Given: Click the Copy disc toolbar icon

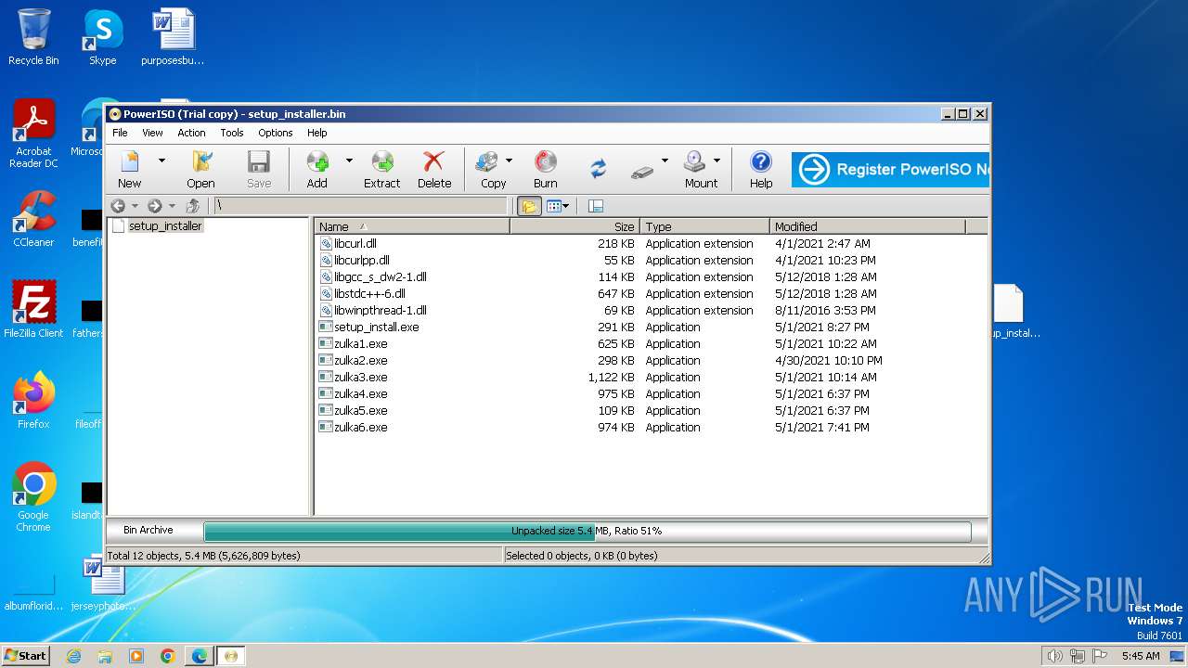Looking at the screenshot, I should [x=493, y=169].
